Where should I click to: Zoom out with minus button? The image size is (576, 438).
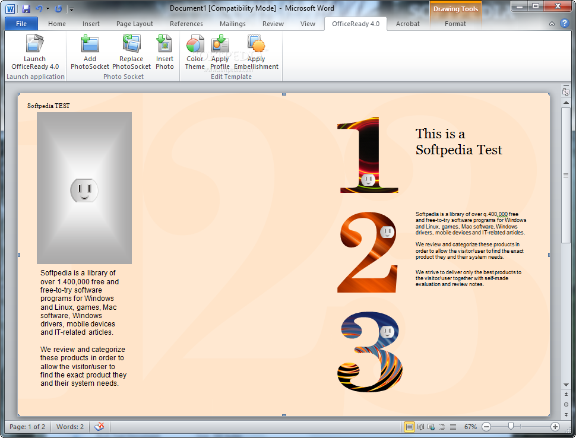486,427
